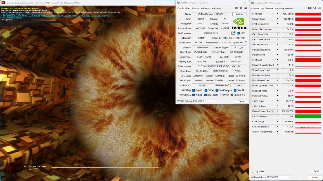Expand the PerfCap Reason dropdown

pyautogui.click(x=277, y=116)
